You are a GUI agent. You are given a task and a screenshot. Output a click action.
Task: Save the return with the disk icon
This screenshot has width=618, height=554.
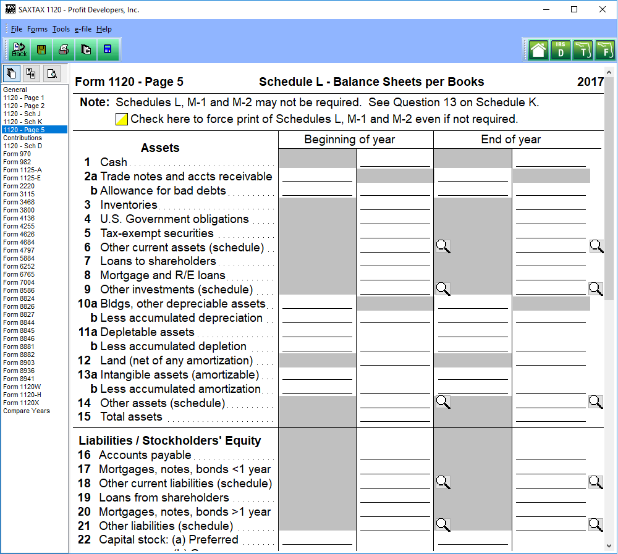coord(41,49)
